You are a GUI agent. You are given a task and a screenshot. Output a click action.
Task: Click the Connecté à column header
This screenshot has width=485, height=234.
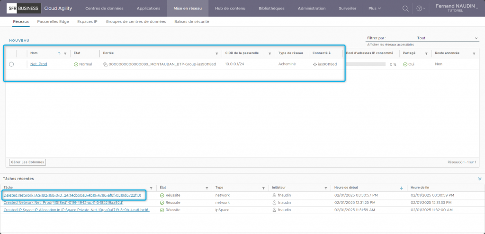(322, 53)
